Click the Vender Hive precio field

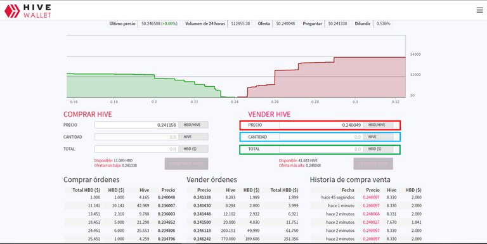(321, 125)
